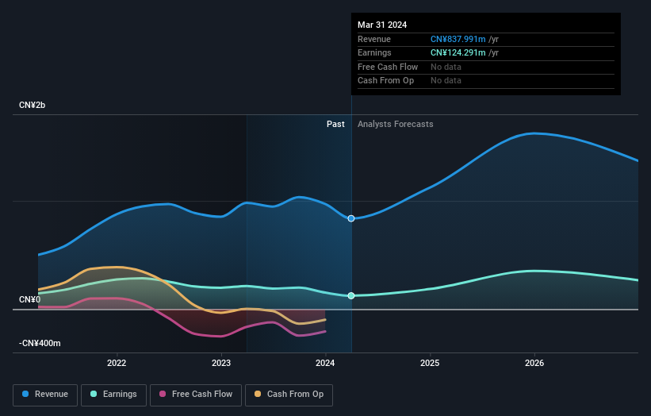Click the Analysts Forecasts label

click(x=395, y=125)
